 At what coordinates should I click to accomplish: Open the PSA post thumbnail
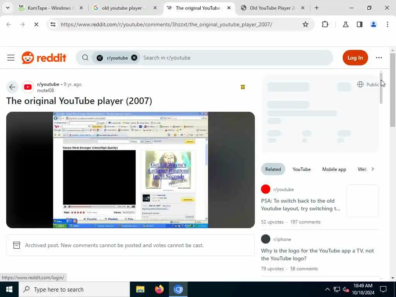(x=363, y=201)
